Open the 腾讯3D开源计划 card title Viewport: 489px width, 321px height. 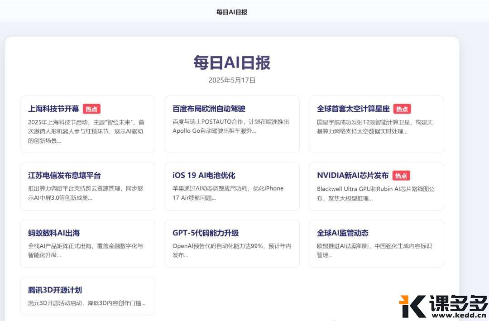[55, 290]
